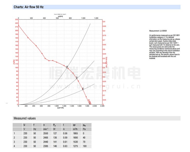This screenshot has width=190, height=152.
Task: Click the "230" label atop the left axis
Action: point(16,20)
